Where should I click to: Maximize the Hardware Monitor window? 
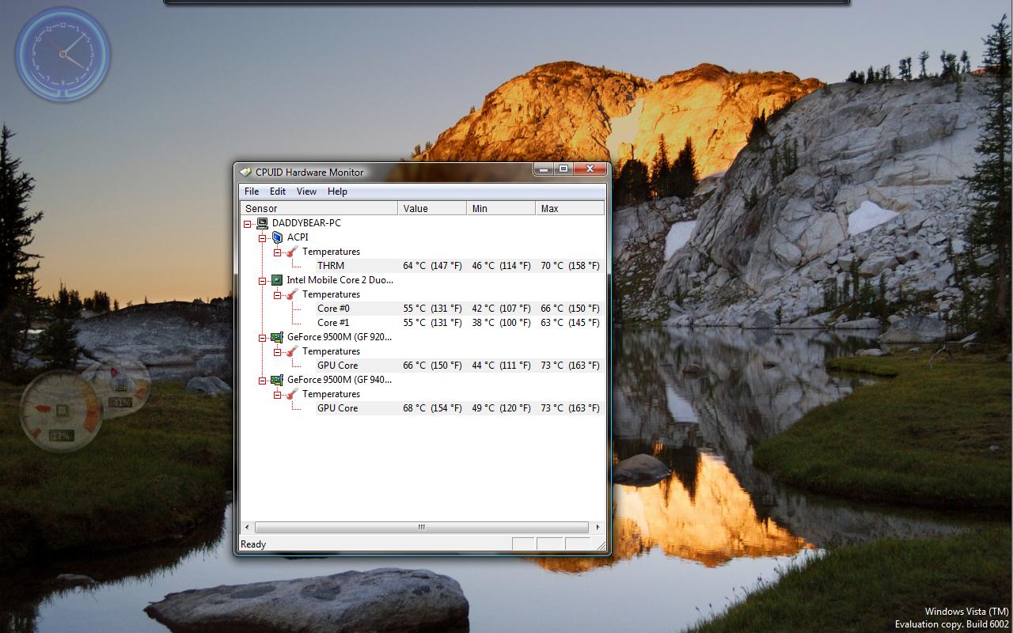[x=563, y=169]
